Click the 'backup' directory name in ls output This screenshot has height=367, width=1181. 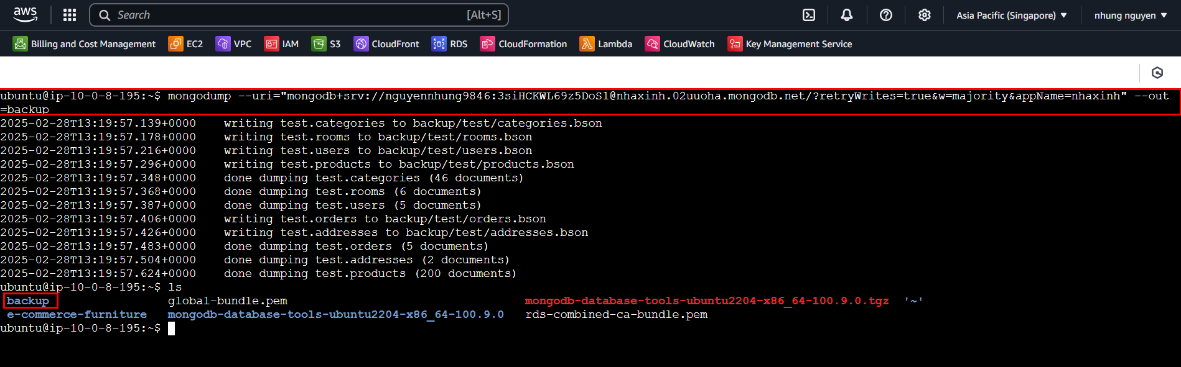tap(28, 301)
